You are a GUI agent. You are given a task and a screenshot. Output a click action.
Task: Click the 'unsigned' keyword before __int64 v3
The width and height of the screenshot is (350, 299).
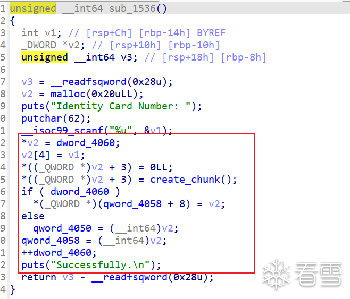click(45, 57)
